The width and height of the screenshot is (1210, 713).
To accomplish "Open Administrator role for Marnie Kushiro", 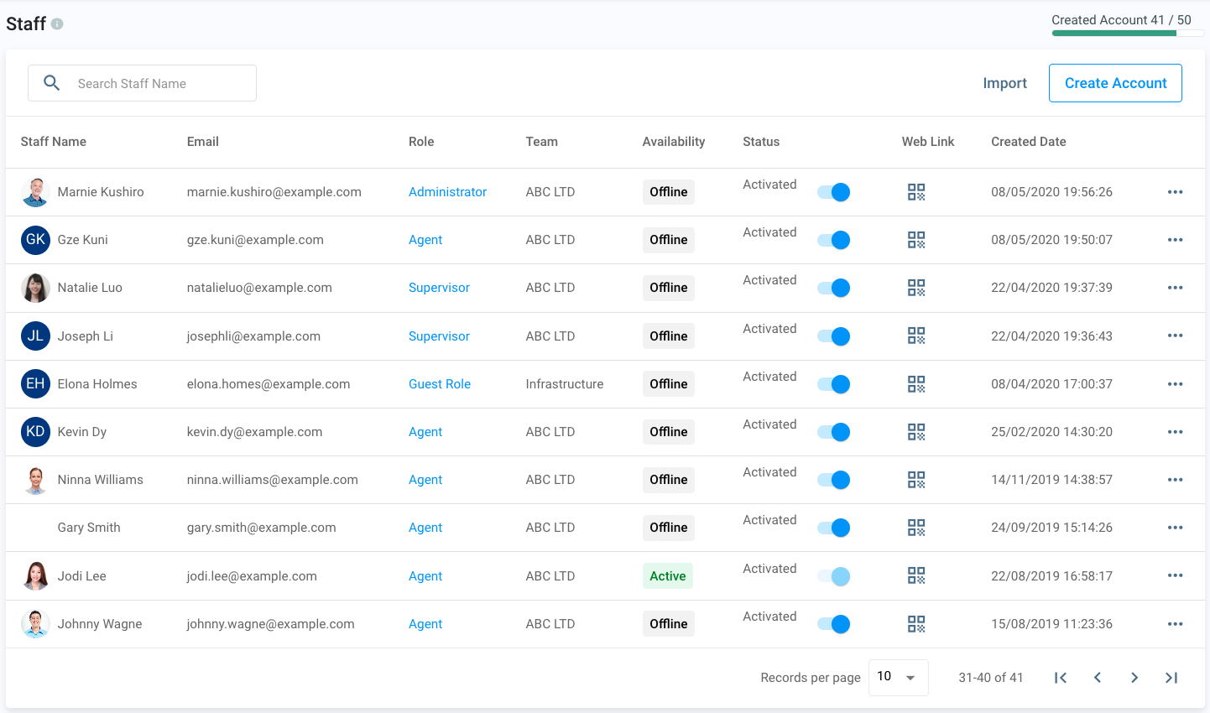I will 447,192.
